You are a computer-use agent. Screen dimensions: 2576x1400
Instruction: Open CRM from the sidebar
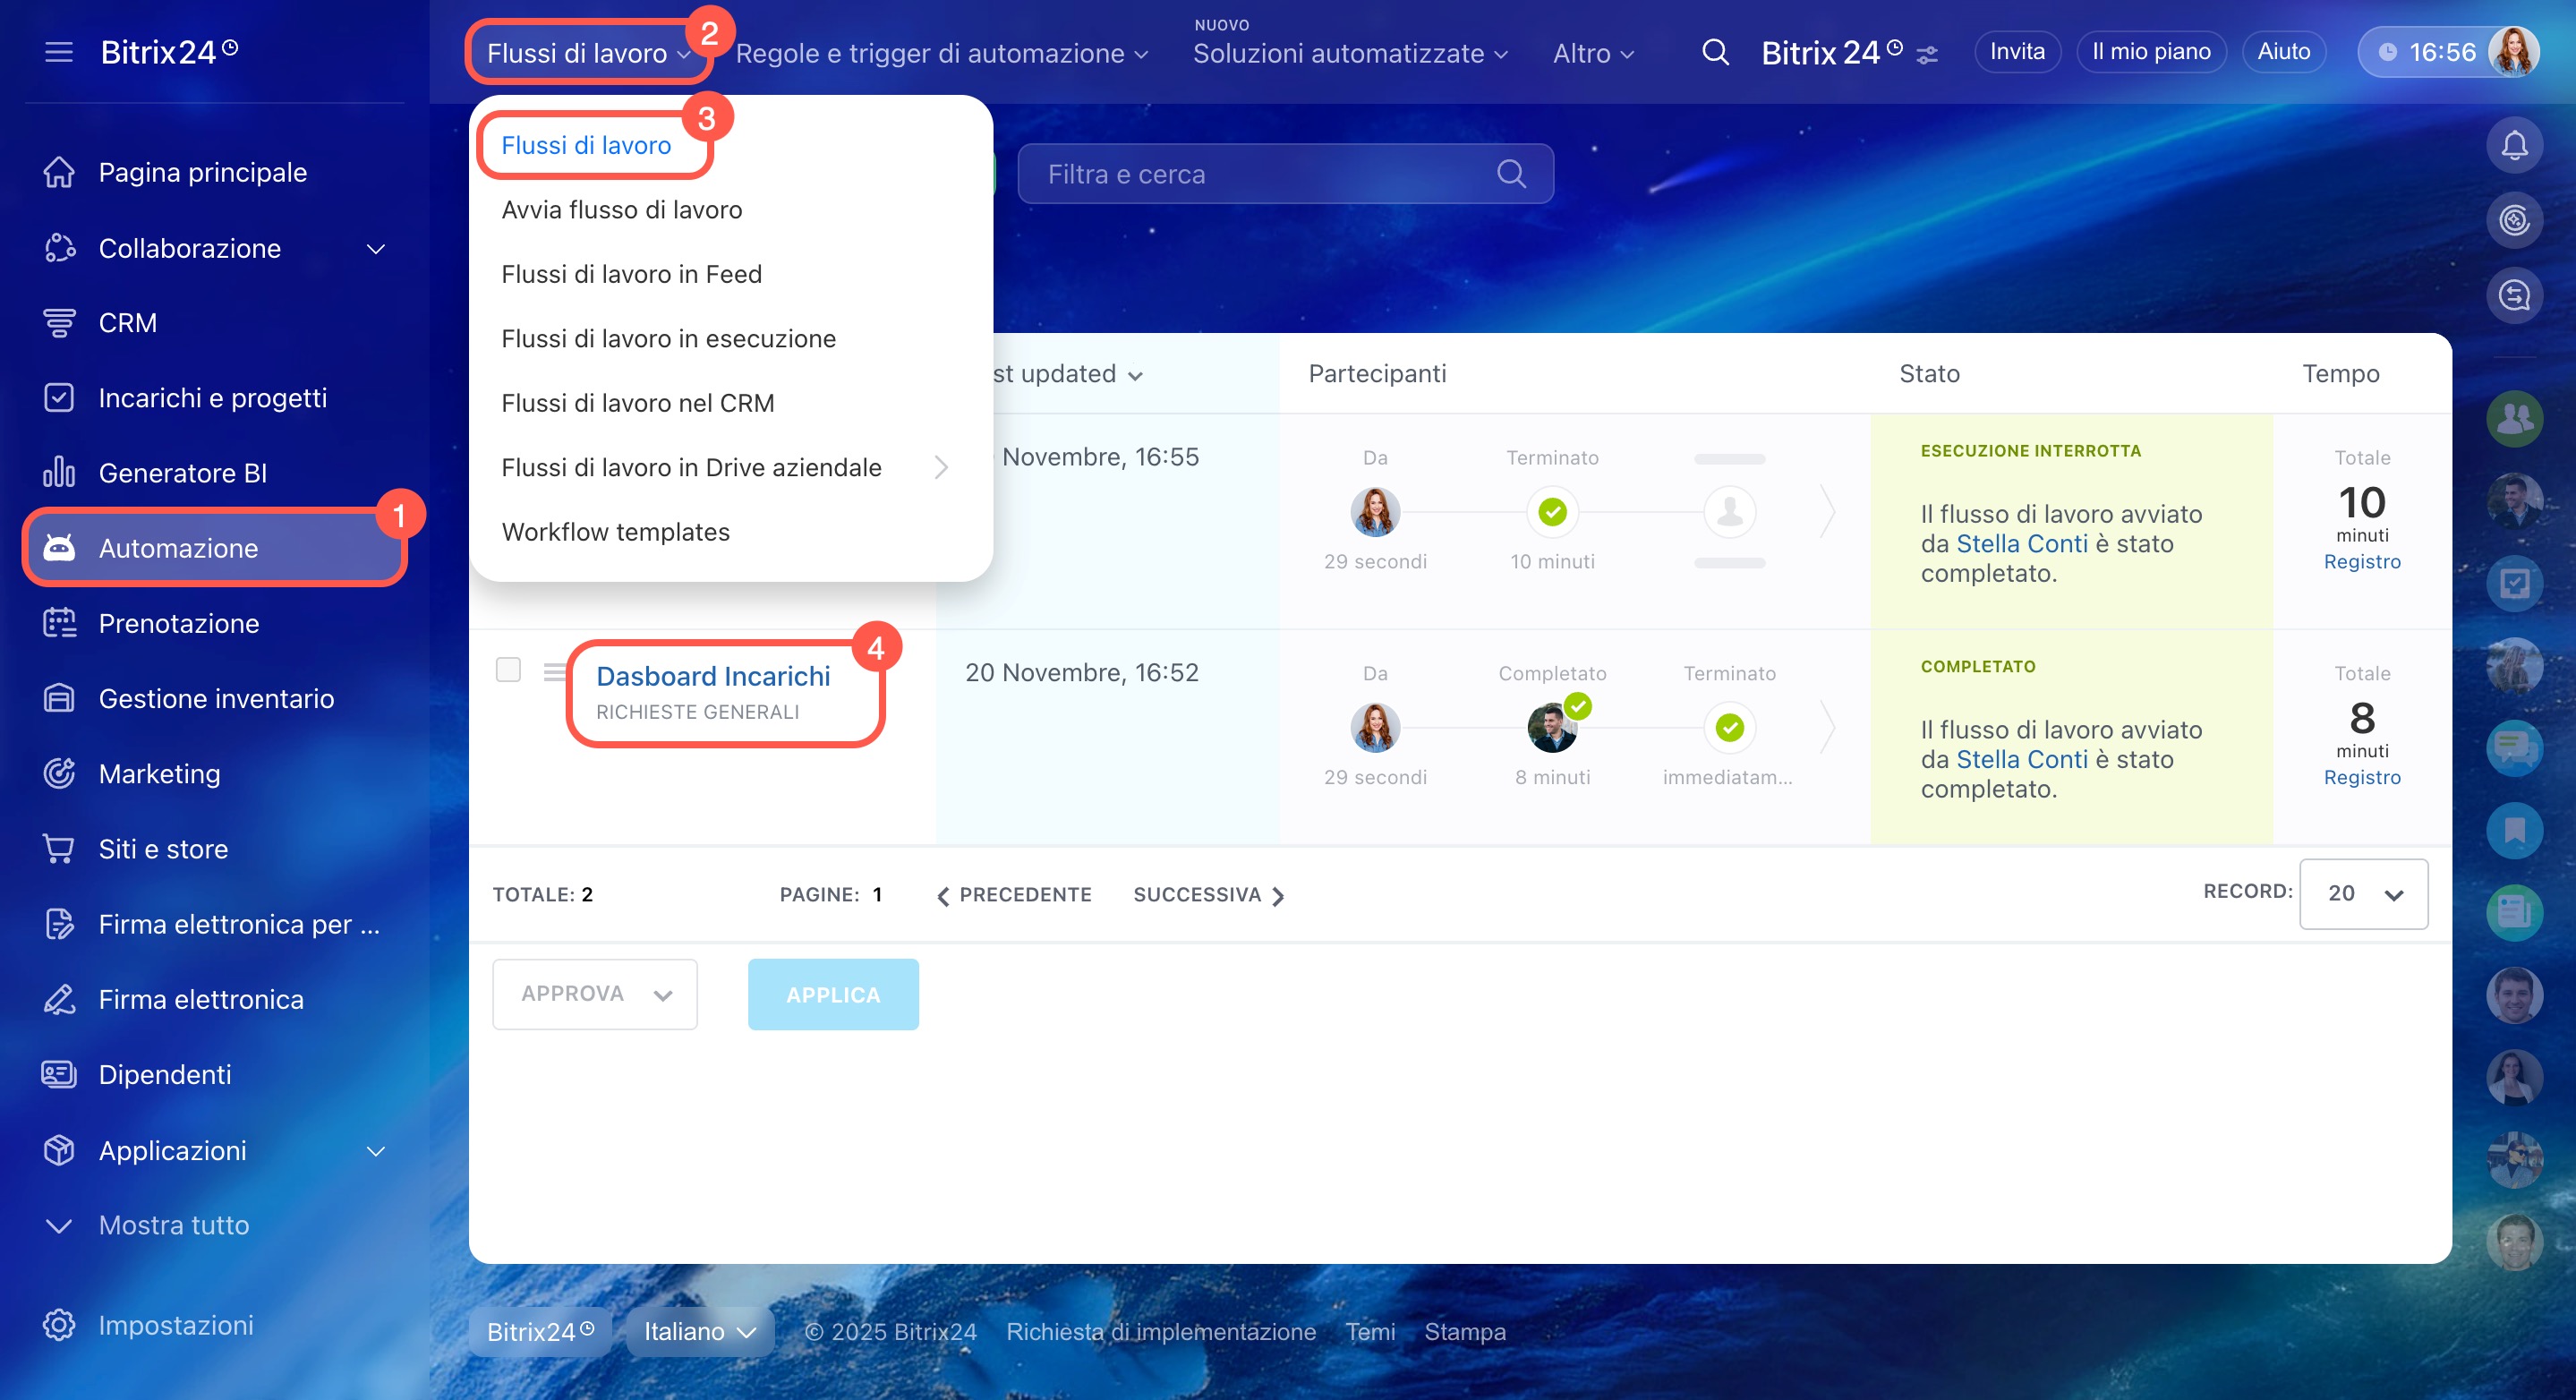coord(127,323)
